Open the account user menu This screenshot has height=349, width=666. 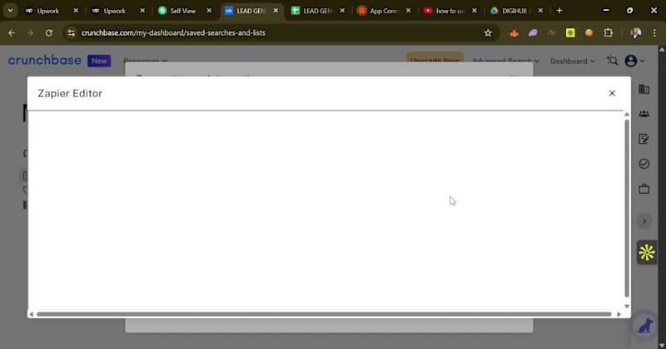coord(634,61)
